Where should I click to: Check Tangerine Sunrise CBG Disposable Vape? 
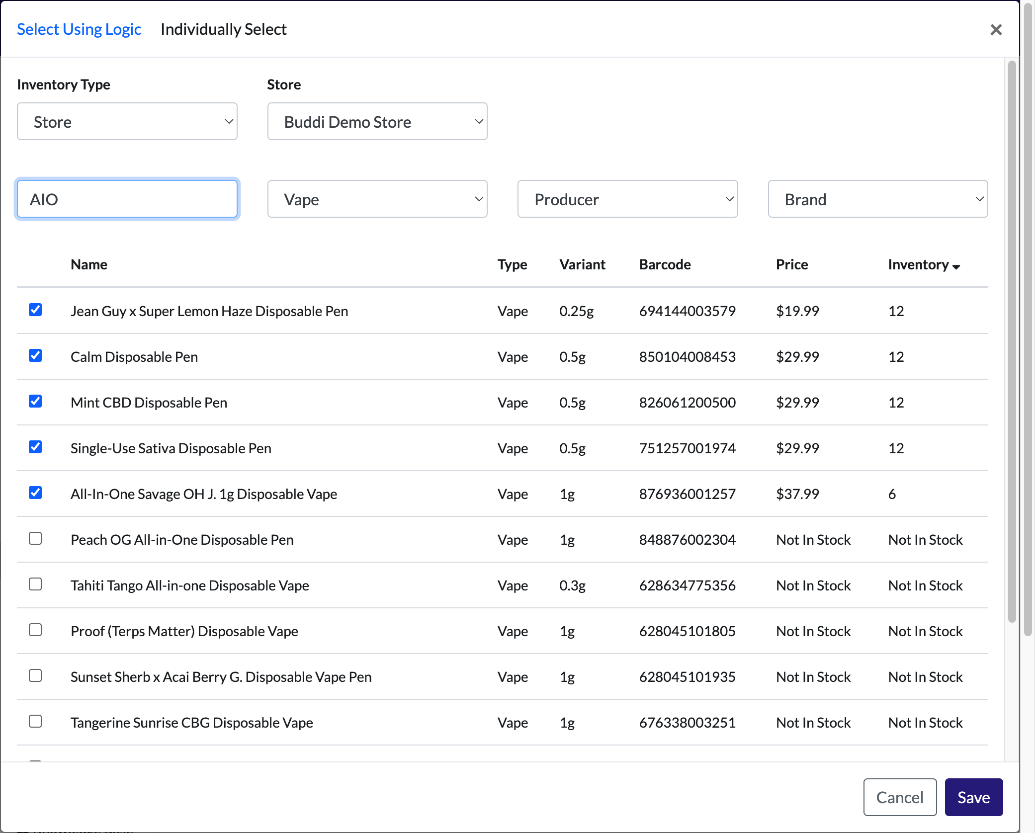click(x=35, y=721)
